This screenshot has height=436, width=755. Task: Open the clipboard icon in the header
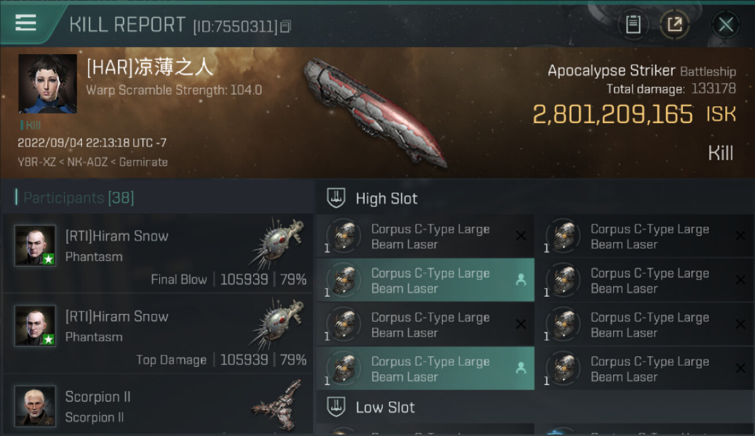click(x=633, y=24)
